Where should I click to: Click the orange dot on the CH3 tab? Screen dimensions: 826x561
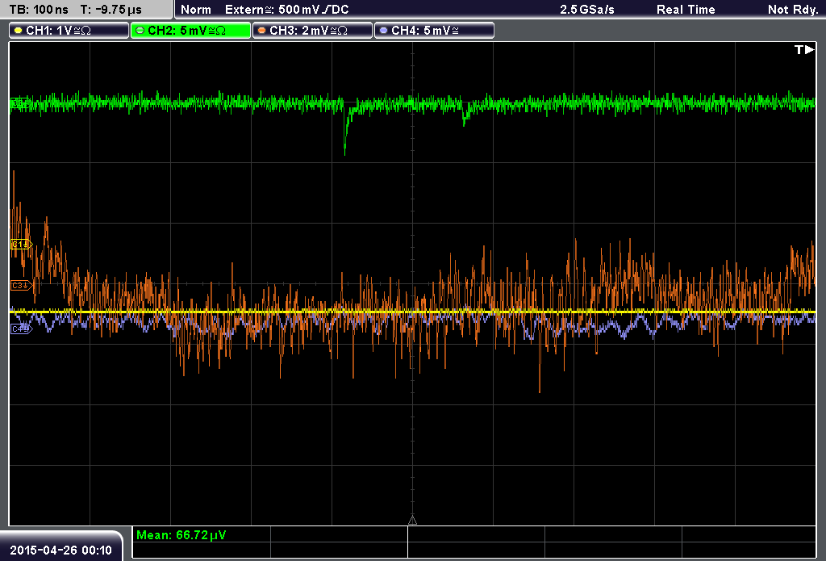coord(261,31)
